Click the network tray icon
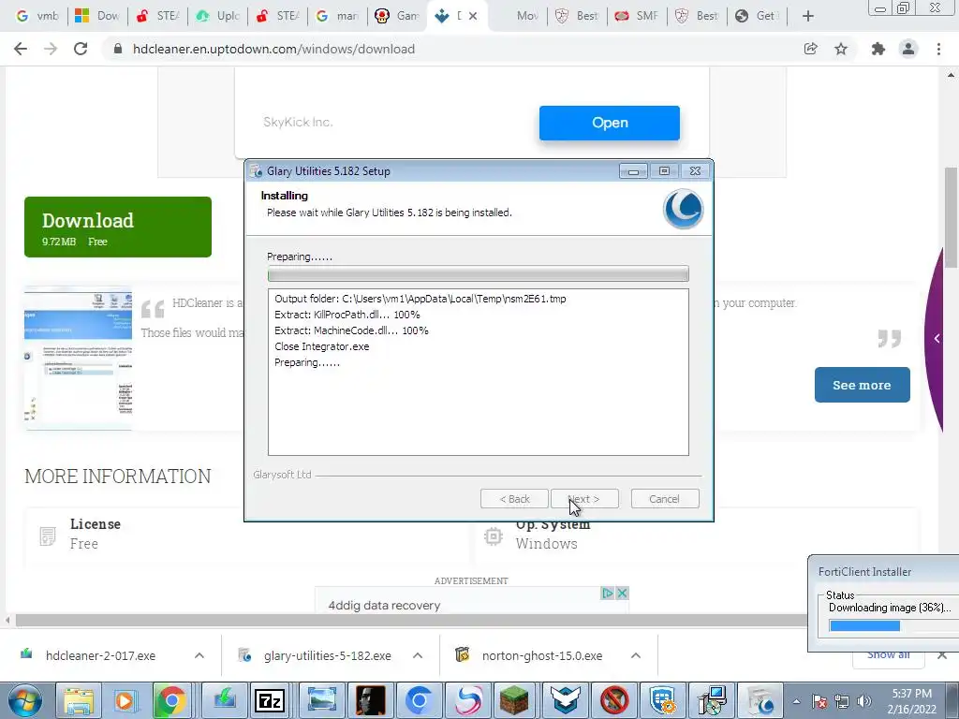959x719 pixels. [x=842, y=702]
